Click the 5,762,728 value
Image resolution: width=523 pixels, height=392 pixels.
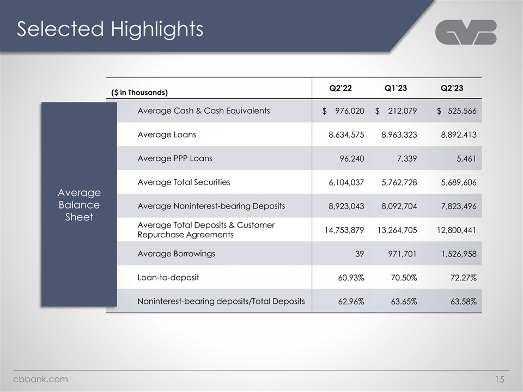click(x=399, y=182)
